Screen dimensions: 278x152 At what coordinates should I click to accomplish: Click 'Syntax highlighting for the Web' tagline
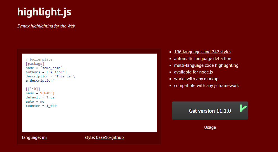point(46,26)
